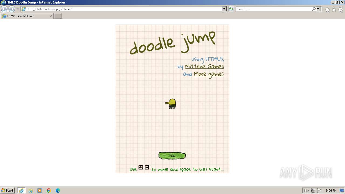Close the HTML5 Doodle Jump tab
Image resolution: width=345 pixels, height=194 pixels.
point(50,16)
